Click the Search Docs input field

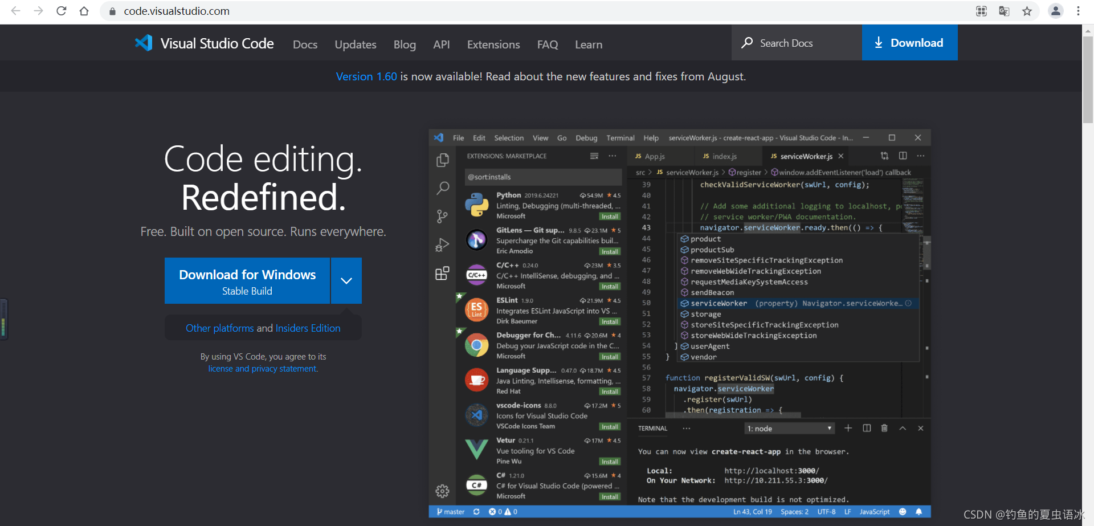coord(797,42)
